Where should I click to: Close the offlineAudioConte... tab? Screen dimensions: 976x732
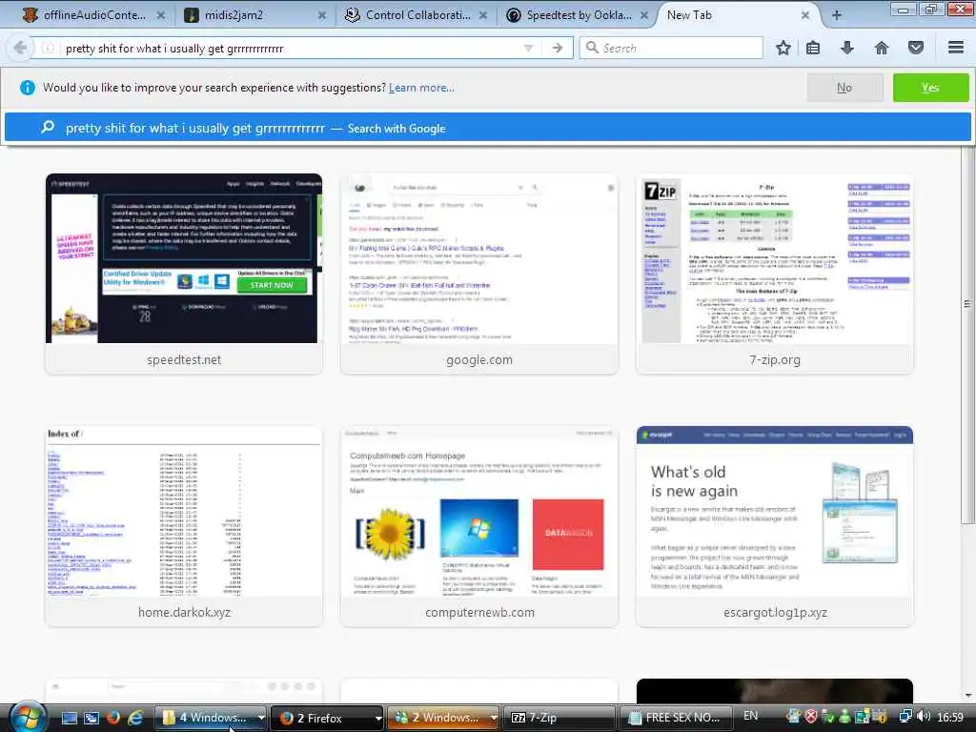click(x=160, y=15)
